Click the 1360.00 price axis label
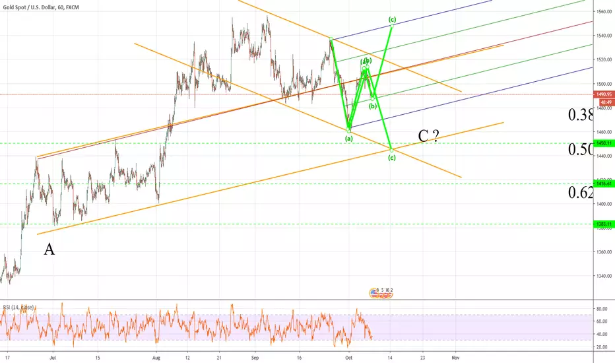 604,252
